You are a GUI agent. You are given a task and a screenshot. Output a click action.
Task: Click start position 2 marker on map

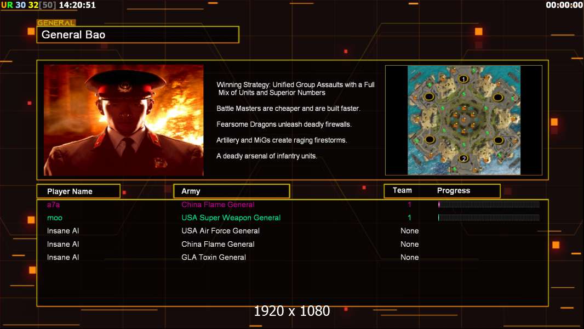coord(463,158)
